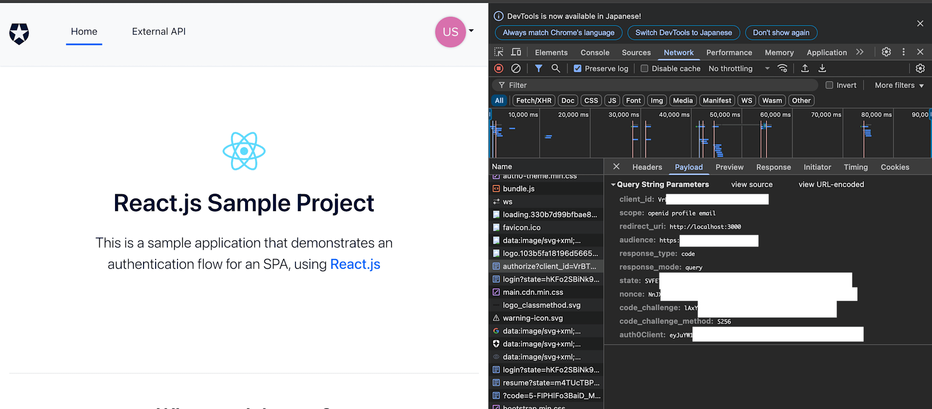Select bundle.js request row
Screen dimensions: 932x409
[546, 189]
